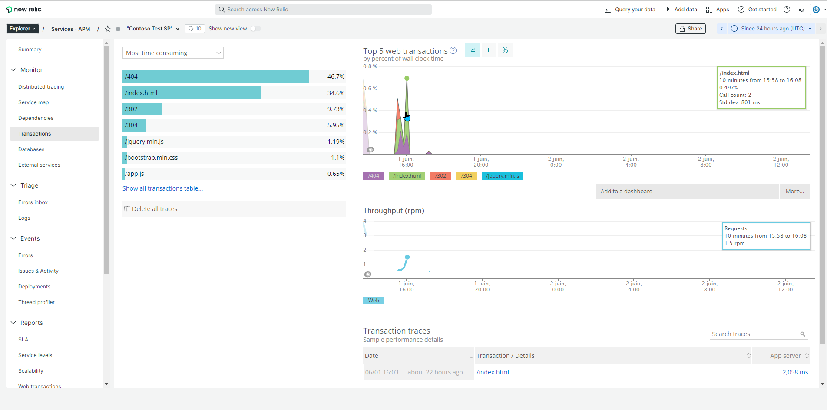
Task: Focus the Search traces field
Action: tap(759, 334)
